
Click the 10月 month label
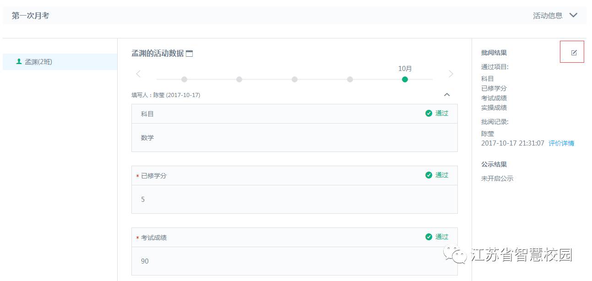(405, 69)
